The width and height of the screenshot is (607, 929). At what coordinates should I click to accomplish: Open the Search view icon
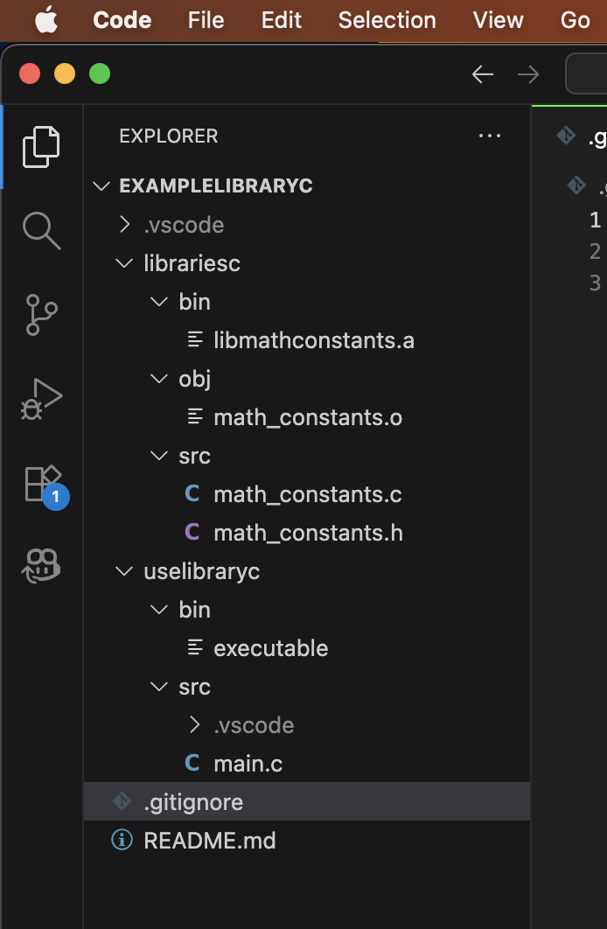click(x=41, y=230)
